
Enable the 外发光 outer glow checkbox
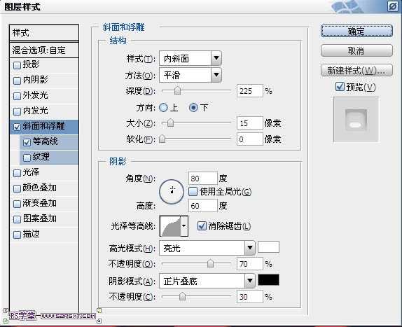tap(17, 96)
